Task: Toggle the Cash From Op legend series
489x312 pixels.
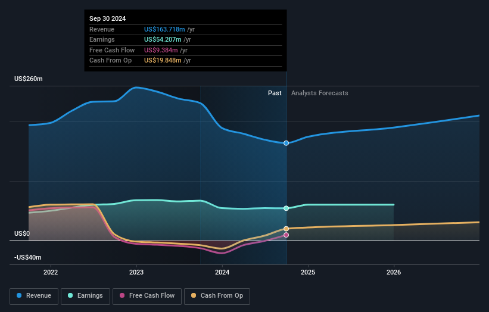Action: pos(217,296)
